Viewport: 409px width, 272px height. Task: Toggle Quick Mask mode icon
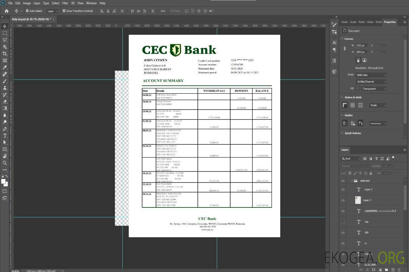tap(5, 191)
